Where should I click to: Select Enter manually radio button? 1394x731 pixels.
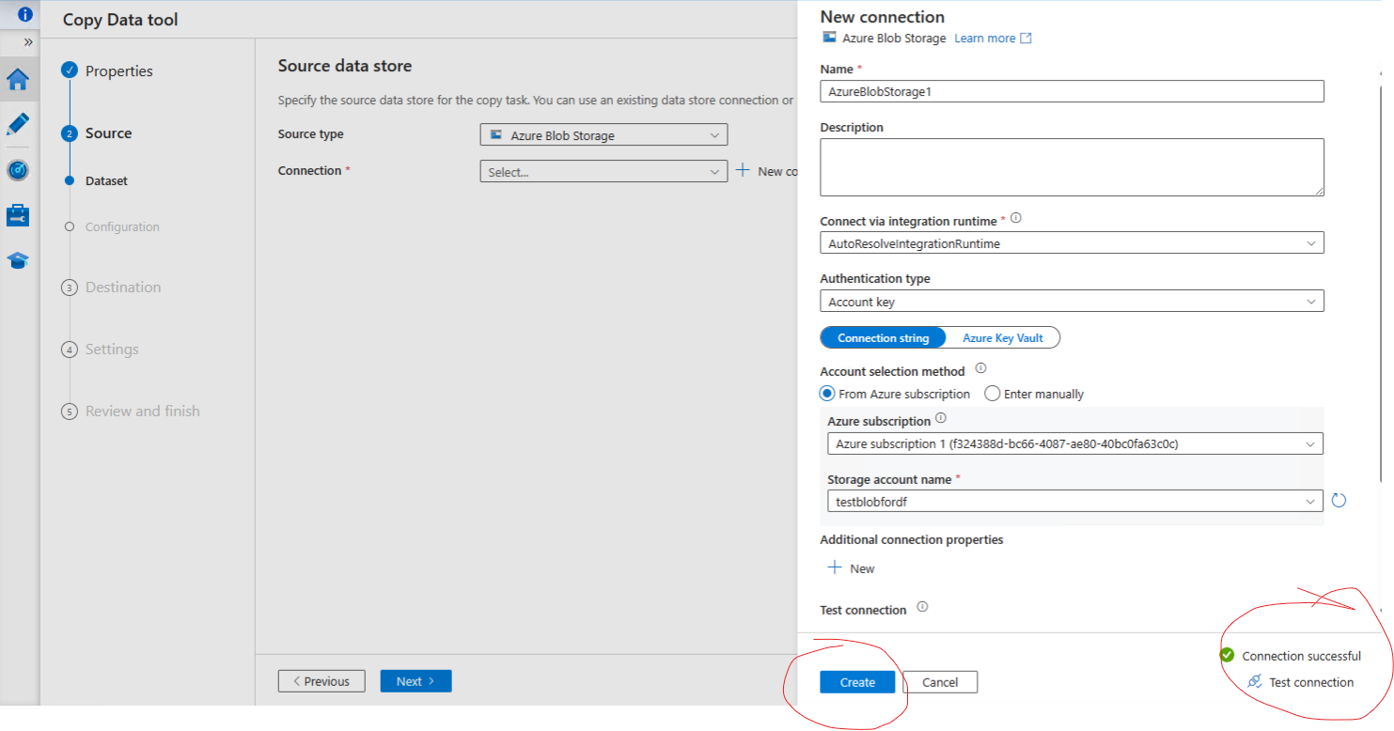[992, 394]
